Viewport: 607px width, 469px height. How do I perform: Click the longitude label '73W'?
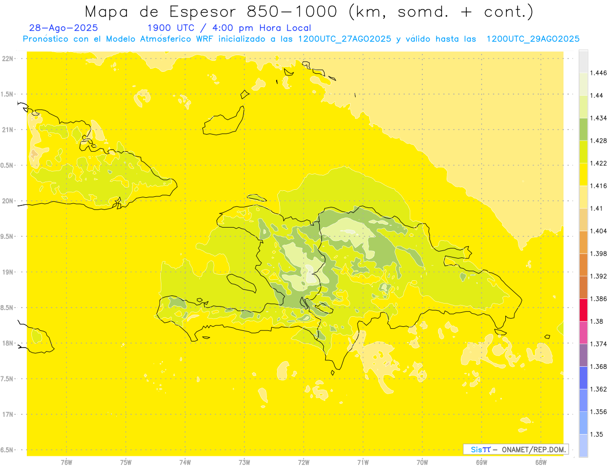coord(244,462)
